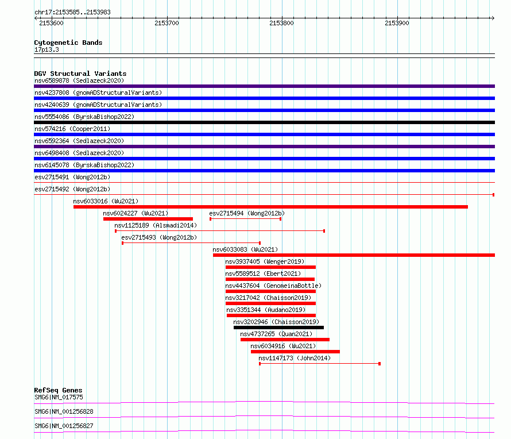This screenshot has width=511, height=439.
Task: Click the magenta SMG6|NM_017575 gene line
Action: point(264,402)
